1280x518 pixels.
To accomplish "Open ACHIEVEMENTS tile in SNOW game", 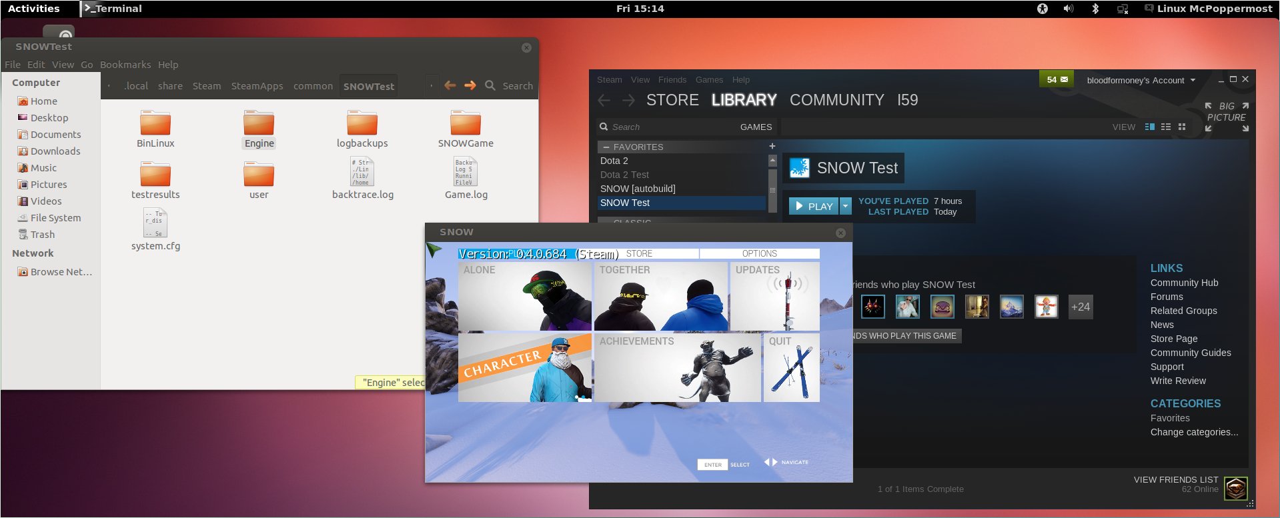I will [678, 367].
